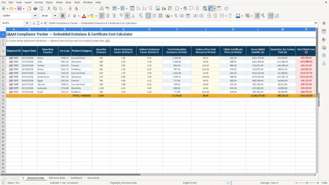Remove decimal place icon
Viewport: 329px width, 185px height.
coord(201,16)
